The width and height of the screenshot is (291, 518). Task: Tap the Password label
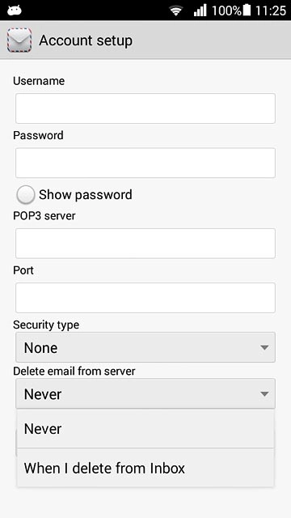pos(38,135)
